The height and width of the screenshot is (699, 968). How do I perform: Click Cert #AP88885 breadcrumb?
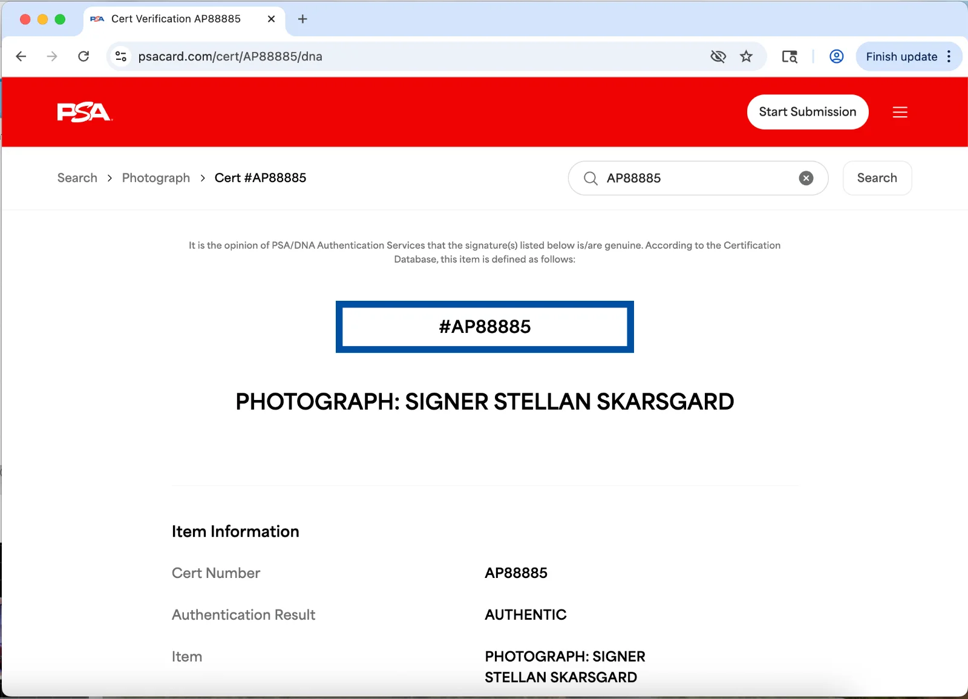pos(260,178)
